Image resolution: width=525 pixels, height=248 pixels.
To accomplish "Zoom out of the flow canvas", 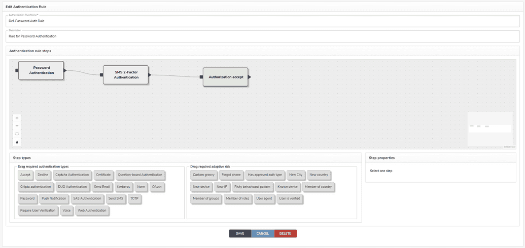I will click(17, 126).
